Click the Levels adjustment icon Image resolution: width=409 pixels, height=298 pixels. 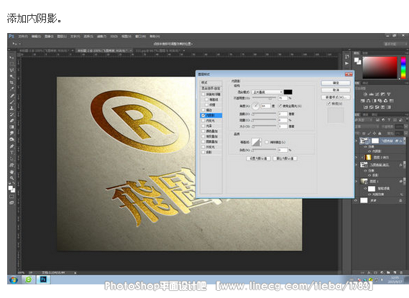pos(371,94)
